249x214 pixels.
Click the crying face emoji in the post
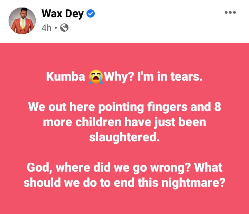coord(96,77)
